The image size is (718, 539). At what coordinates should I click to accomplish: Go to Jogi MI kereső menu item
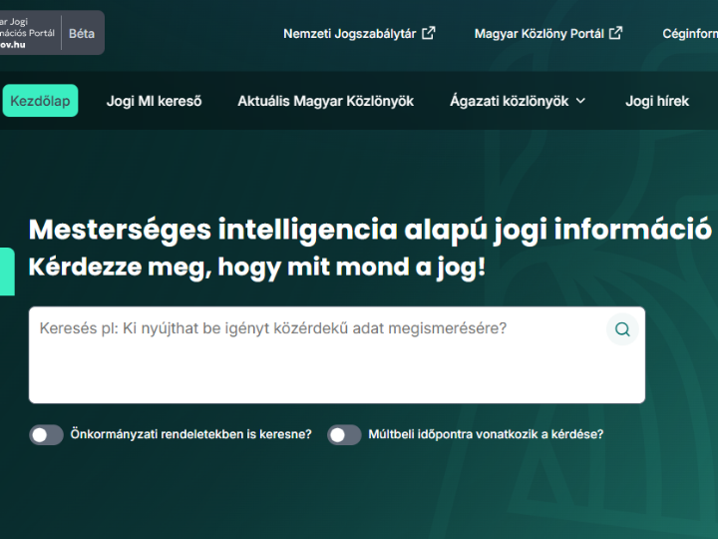[154, 101]
